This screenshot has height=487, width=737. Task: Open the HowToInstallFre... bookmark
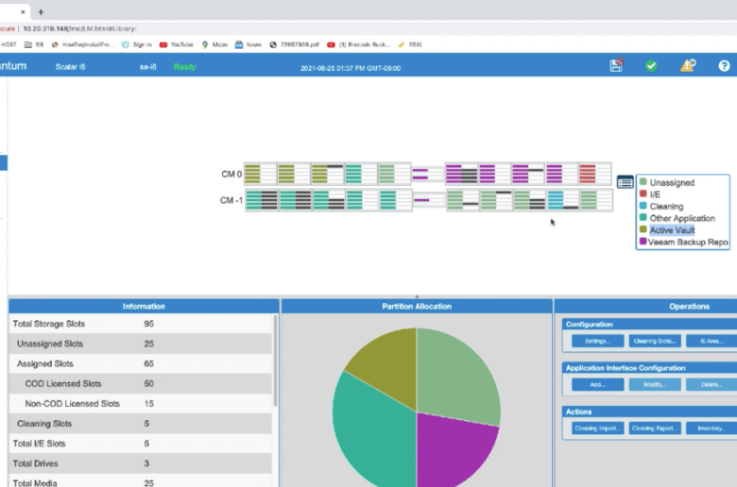tap(82, 44)
